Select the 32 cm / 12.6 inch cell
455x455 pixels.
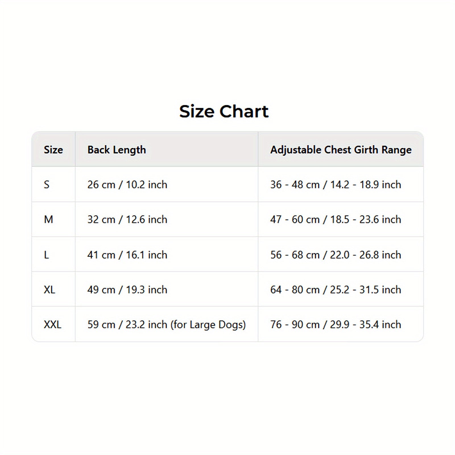point(127,220)
